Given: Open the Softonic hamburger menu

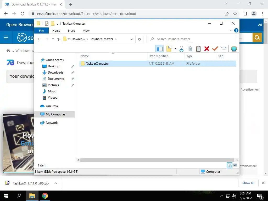Looking at the screenshot, I should (6, 37).
